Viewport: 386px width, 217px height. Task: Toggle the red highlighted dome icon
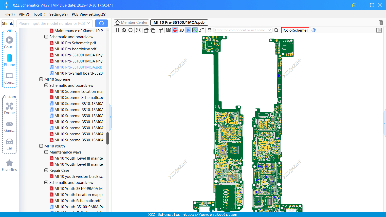pyautogui.click(x=175, y=30)
